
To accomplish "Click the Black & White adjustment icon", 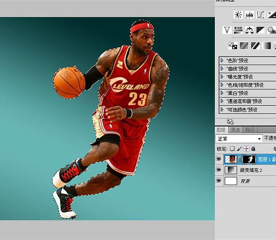I will 261,30.
